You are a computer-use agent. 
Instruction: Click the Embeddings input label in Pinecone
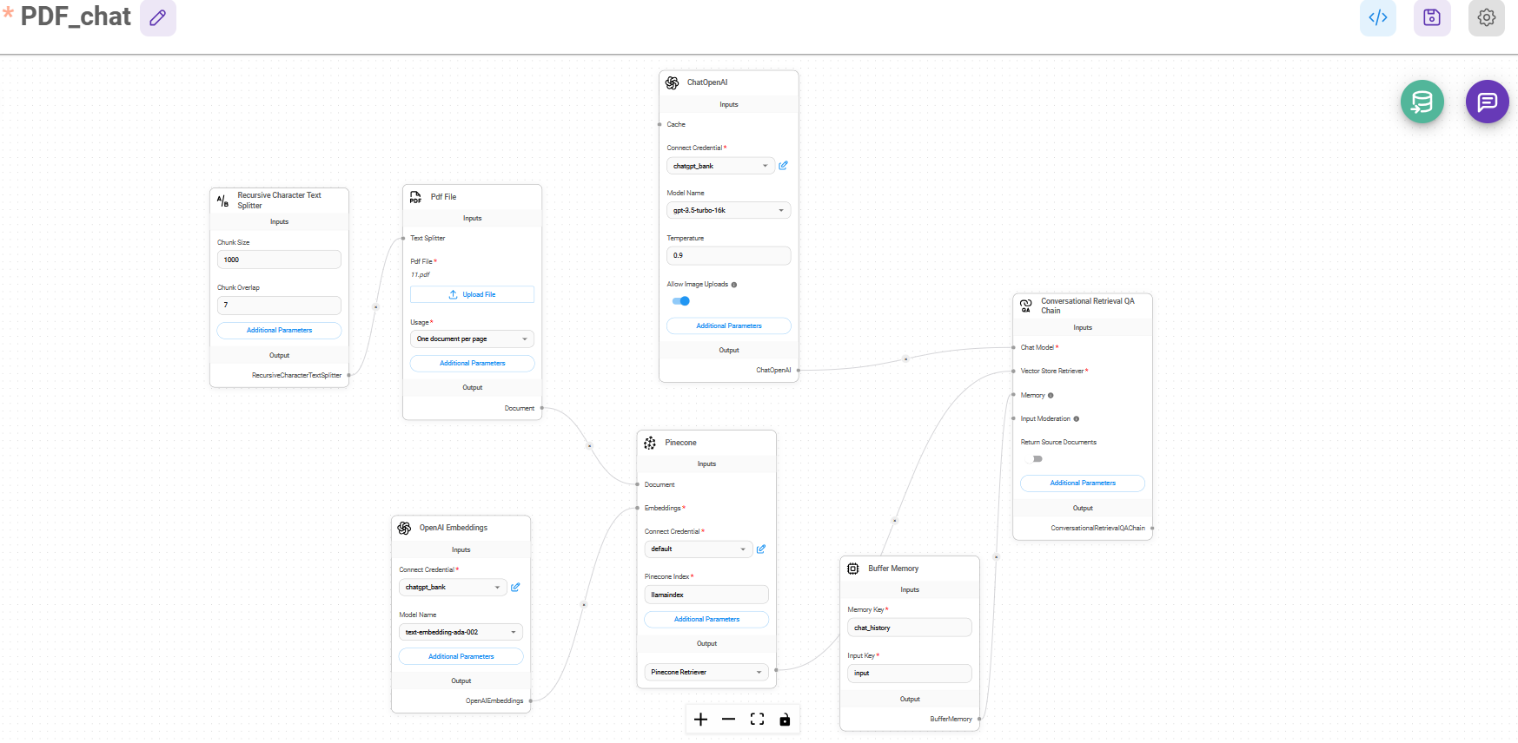662,508
